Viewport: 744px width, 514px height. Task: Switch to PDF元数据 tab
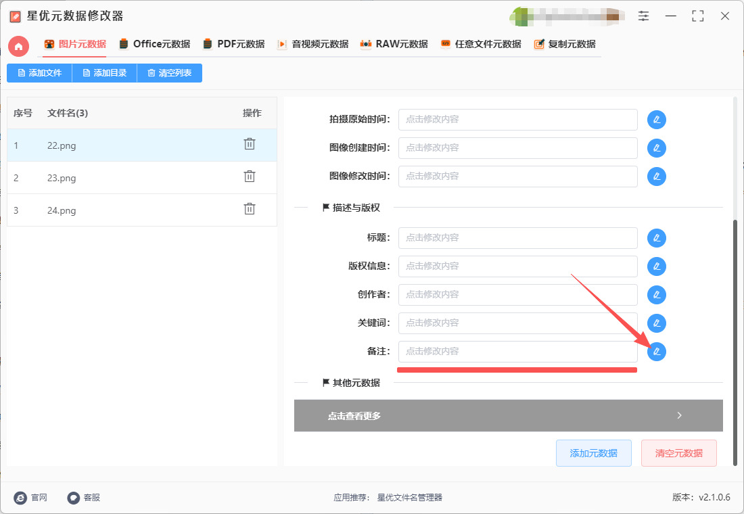[x=233, y=44]
